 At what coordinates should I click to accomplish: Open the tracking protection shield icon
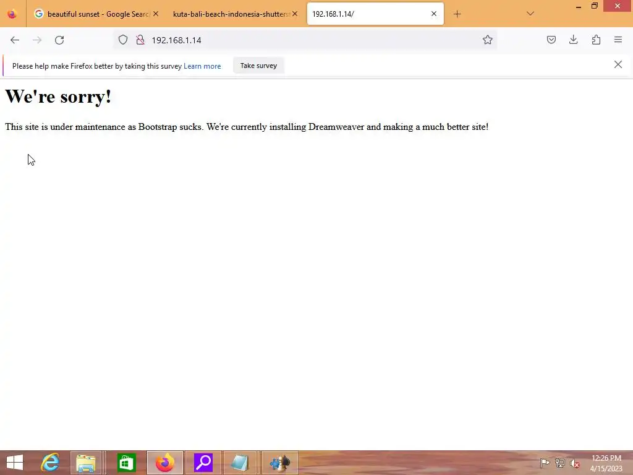[123, 40]
